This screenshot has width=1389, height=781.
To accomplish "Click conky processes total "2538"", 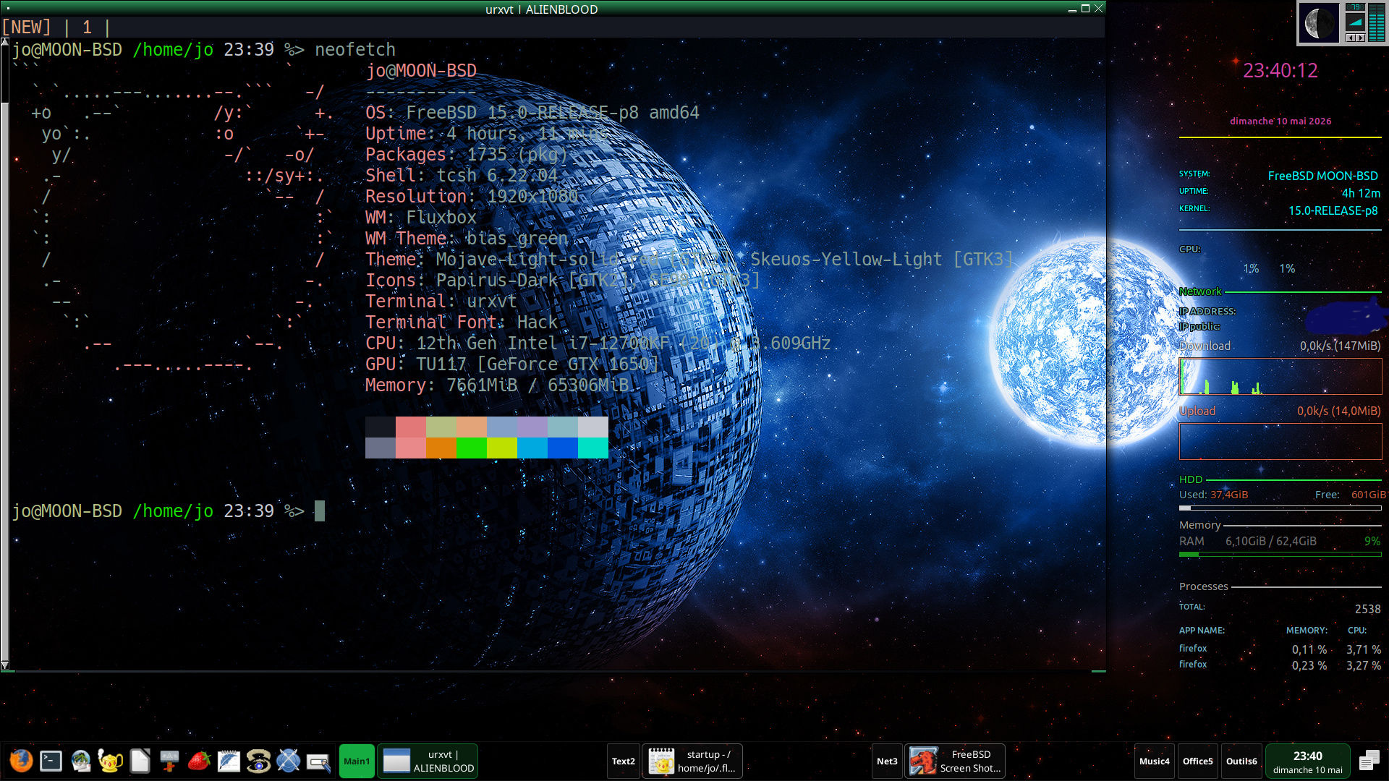I will [1367, 609].
